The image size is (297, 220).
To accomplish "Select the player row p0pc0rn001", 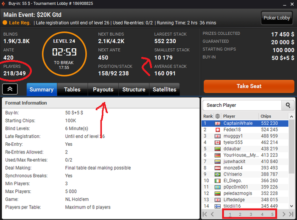I will (x=245, y=187).
